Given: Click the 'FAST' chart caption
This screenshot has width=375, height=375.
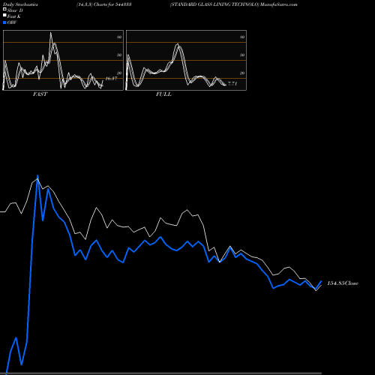Looking at the screenshot, I should click(40, 94).
